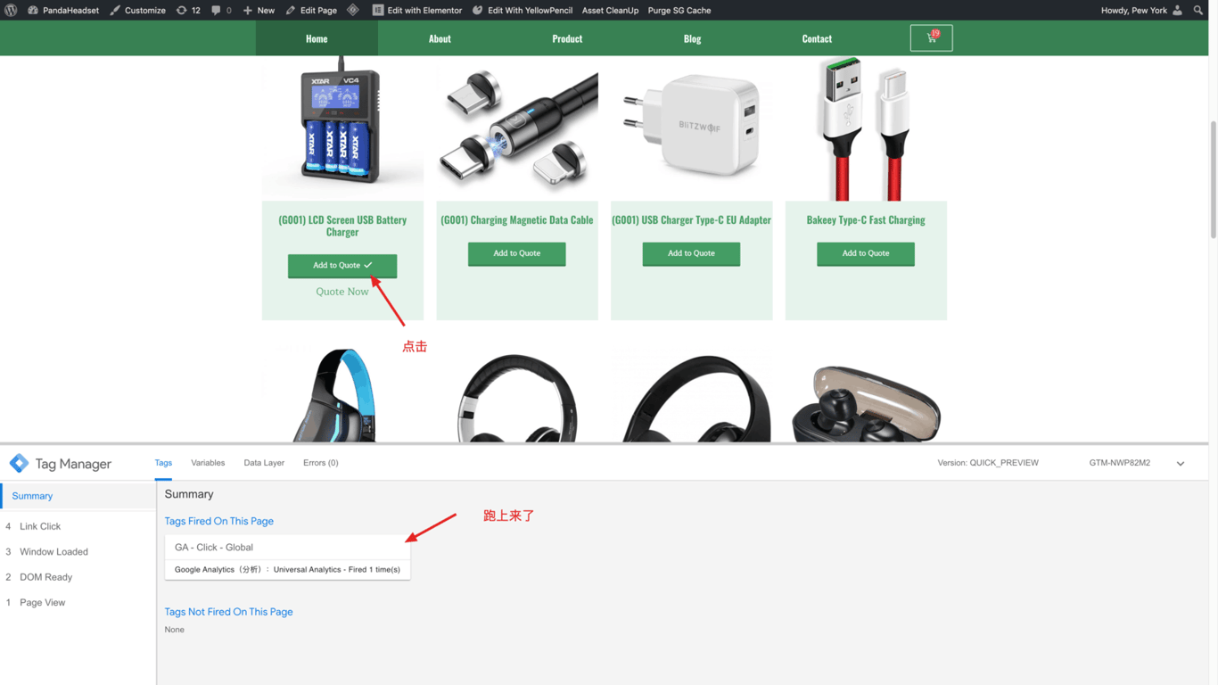Switch to the Variables tab
The image size is (1218, 685).
pos(208,463)
